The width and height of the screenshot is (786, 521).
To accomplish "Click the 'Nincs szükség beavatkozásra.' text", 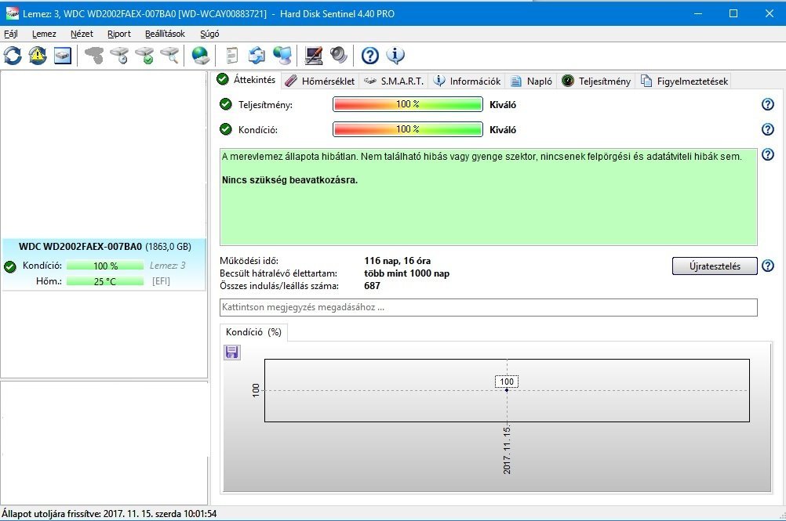I will [289, 180].
